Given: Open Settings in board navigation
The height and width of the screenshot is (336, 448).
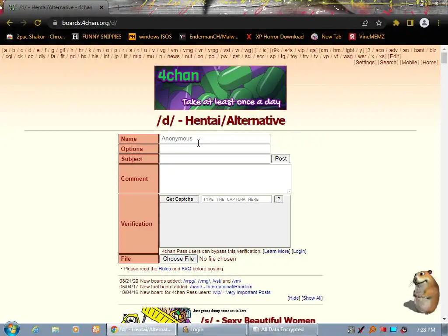Looking at the screenshot, I should tap(365, 63).
